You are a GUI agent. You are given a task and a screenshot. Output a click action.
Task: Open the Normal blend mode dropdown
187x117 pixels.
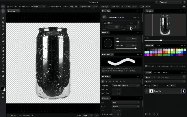point(165,82)
